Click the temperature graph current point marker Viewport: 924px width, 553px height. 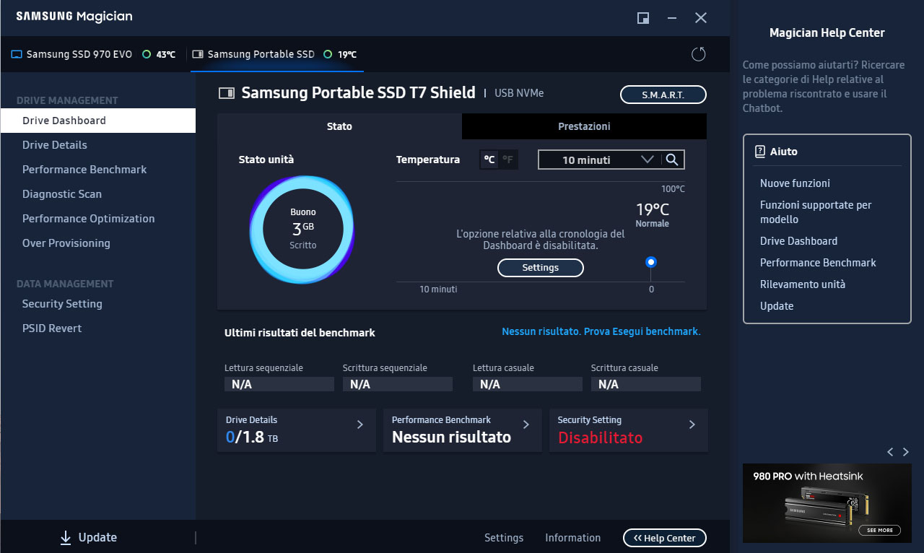pos(651,262)
